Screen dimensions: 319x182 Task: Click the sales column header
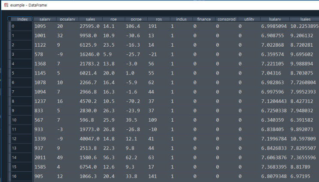pyautogui.click(x=90, y=19)
